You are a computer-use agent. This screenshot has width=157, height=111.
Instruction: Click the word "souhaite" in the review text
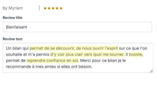(x=14, y=54)
